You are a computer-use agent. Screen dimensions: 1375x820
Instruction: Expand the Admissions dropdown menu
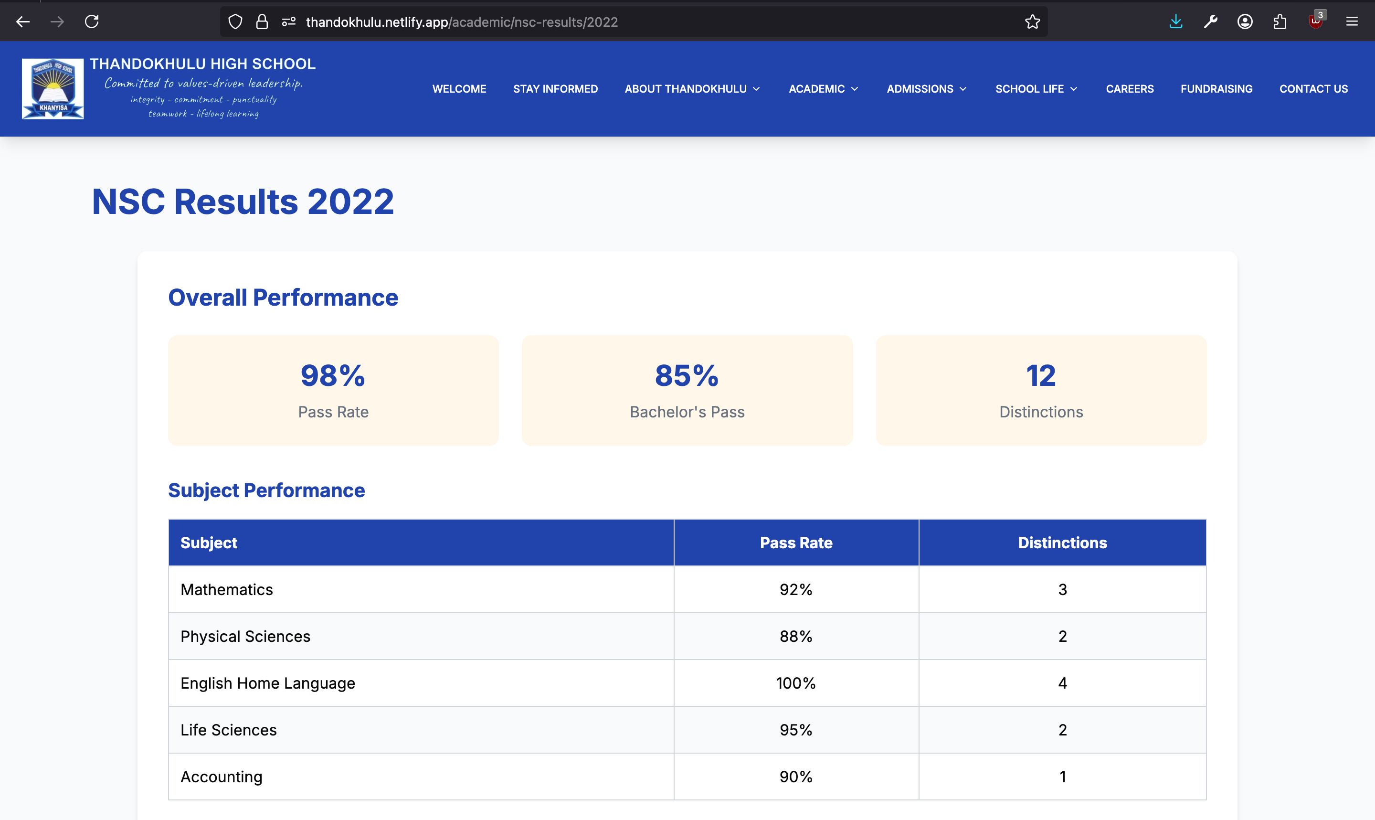[x=927, y=89]
